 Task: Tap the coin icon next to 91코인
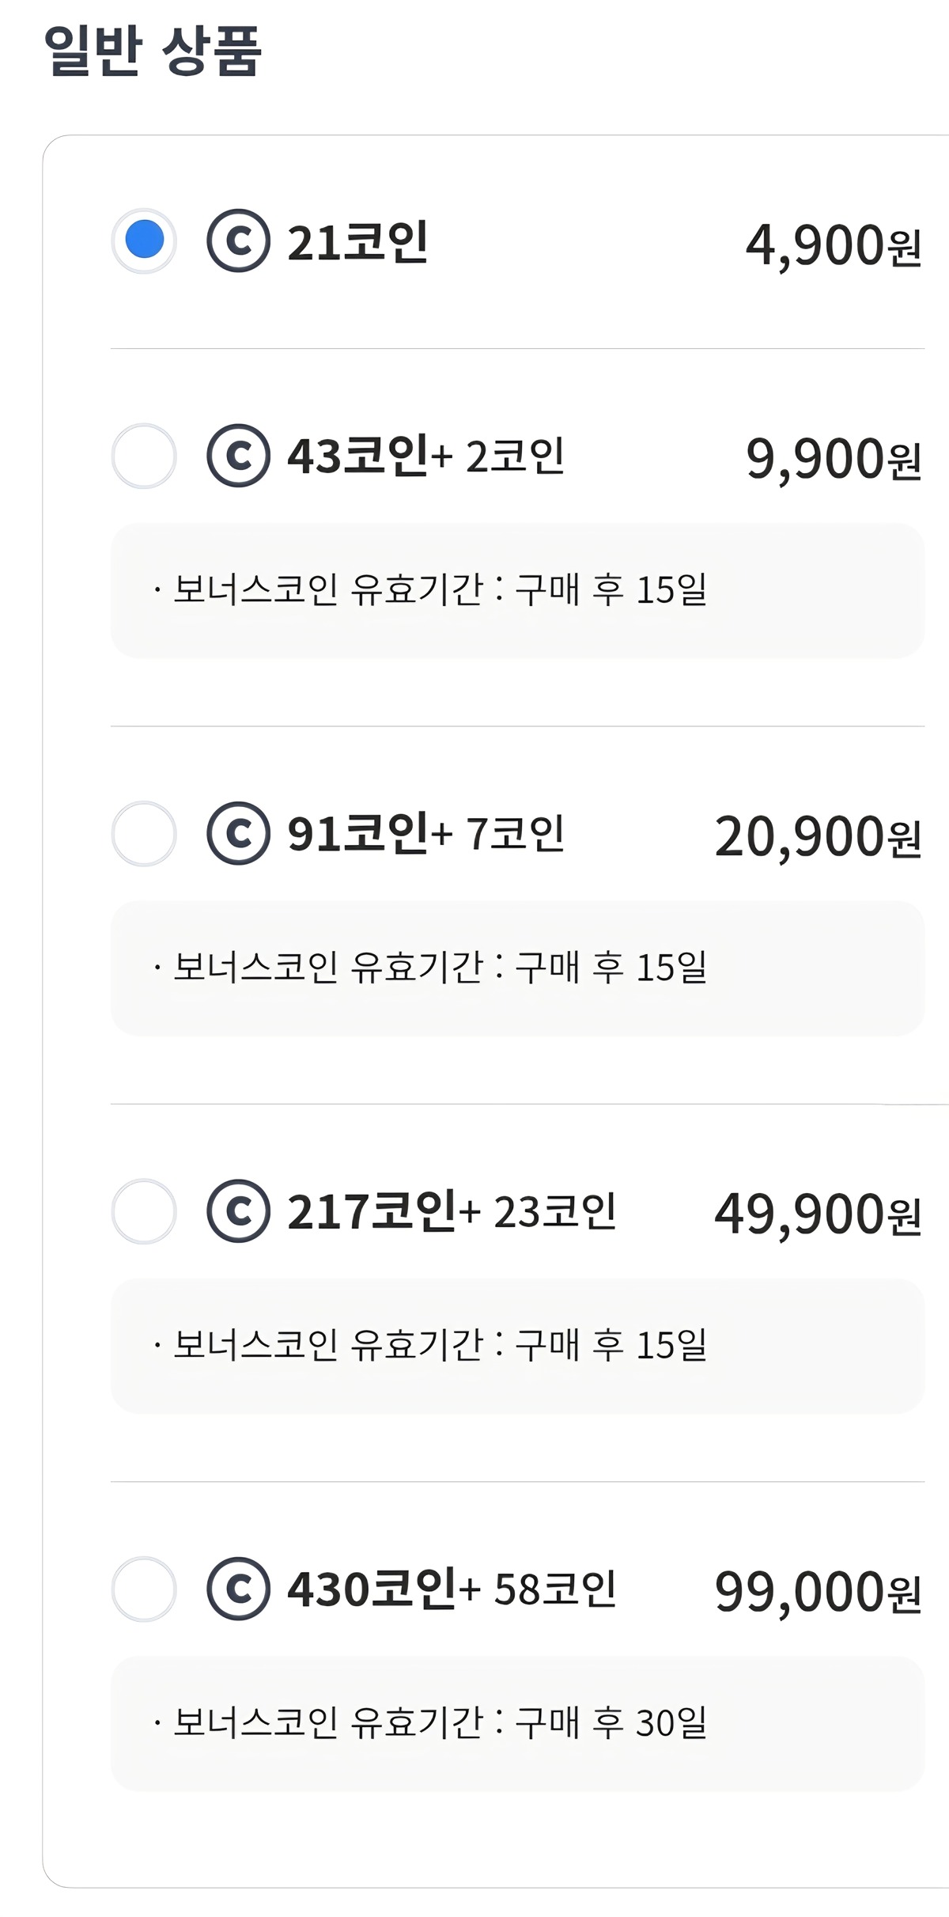tap(238, 833)
